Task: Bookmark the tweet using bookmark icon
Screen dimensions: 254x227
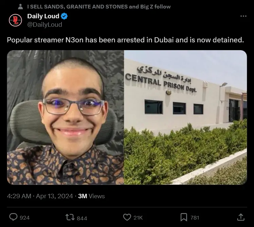Action: click(x=184, y=217)
